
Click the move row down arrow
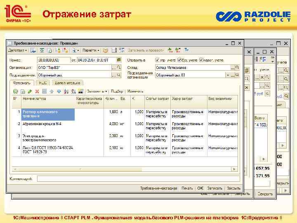(x=59, y=92)
